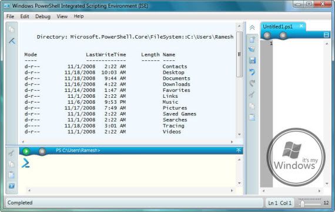Click the Music entry in the output
The height and width of the screenshot is (212, 335).
pos(170,102)
